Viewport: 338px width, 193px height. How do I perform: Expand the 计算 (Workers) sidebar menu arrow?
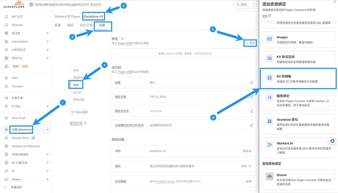tap(48, 130)
